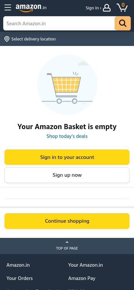134x290 pixels.
Task: Open the user profile icon
Action: [x=106, y=8]
